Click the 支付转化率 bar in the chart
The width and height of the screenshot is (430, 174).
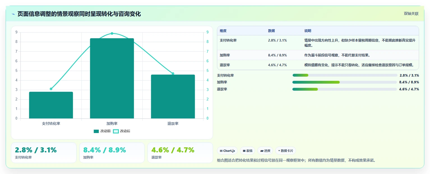[x=51, y=105]
